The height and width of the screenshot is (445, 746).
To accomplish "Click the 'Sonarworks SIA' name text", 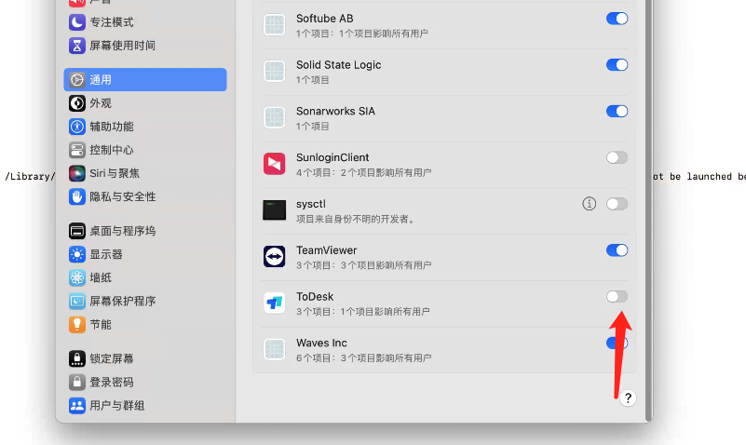I will tap(335, 112).
